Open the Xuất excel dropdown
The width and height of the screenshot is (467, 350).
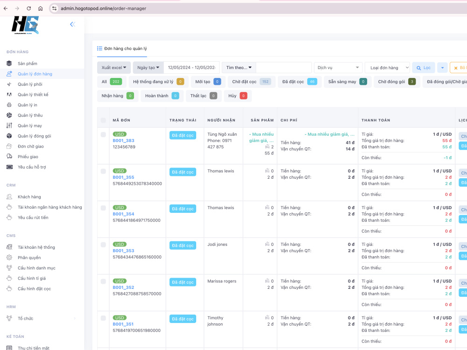114,68
